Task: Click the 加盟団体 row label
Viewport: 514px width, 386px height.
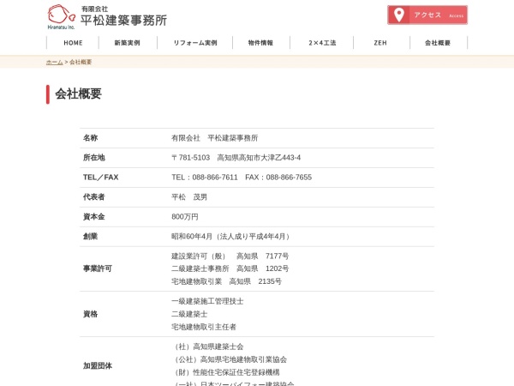Action: point(98,365)
